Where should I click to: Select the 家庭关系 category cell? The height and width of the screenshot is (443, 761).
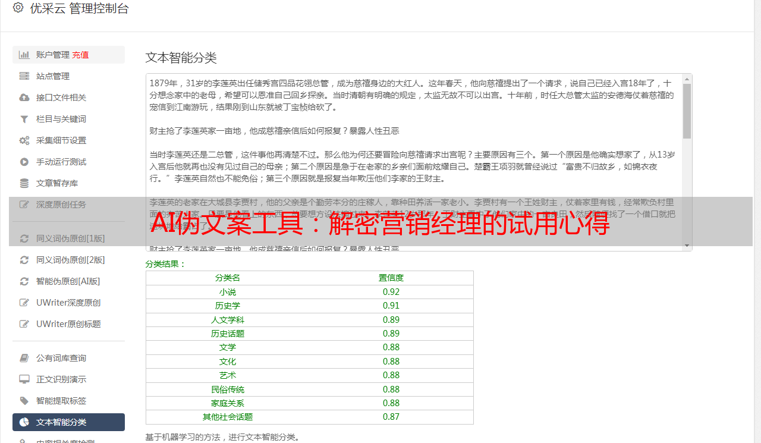pos(228,403)
